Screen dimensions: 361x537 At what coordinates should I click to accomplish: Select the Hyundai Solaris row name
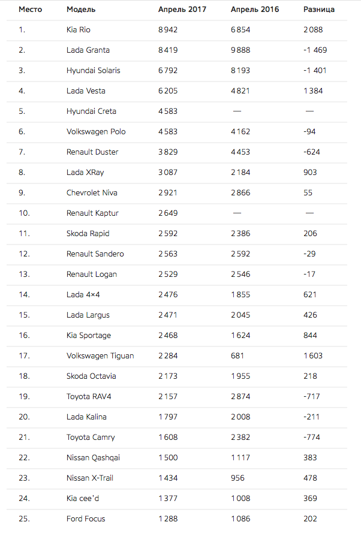coord(94,71)
